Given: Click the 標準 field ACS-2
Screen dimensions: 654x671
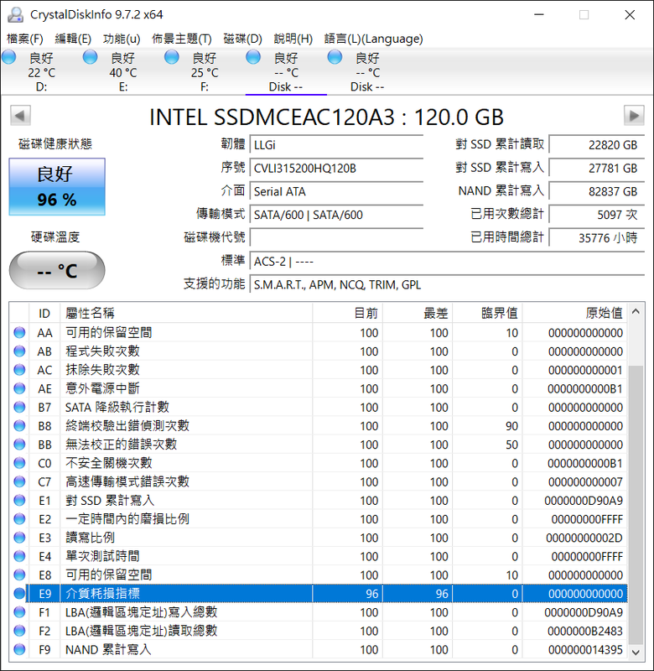Looking at the screenshot, I should click(x=447, y=261).
